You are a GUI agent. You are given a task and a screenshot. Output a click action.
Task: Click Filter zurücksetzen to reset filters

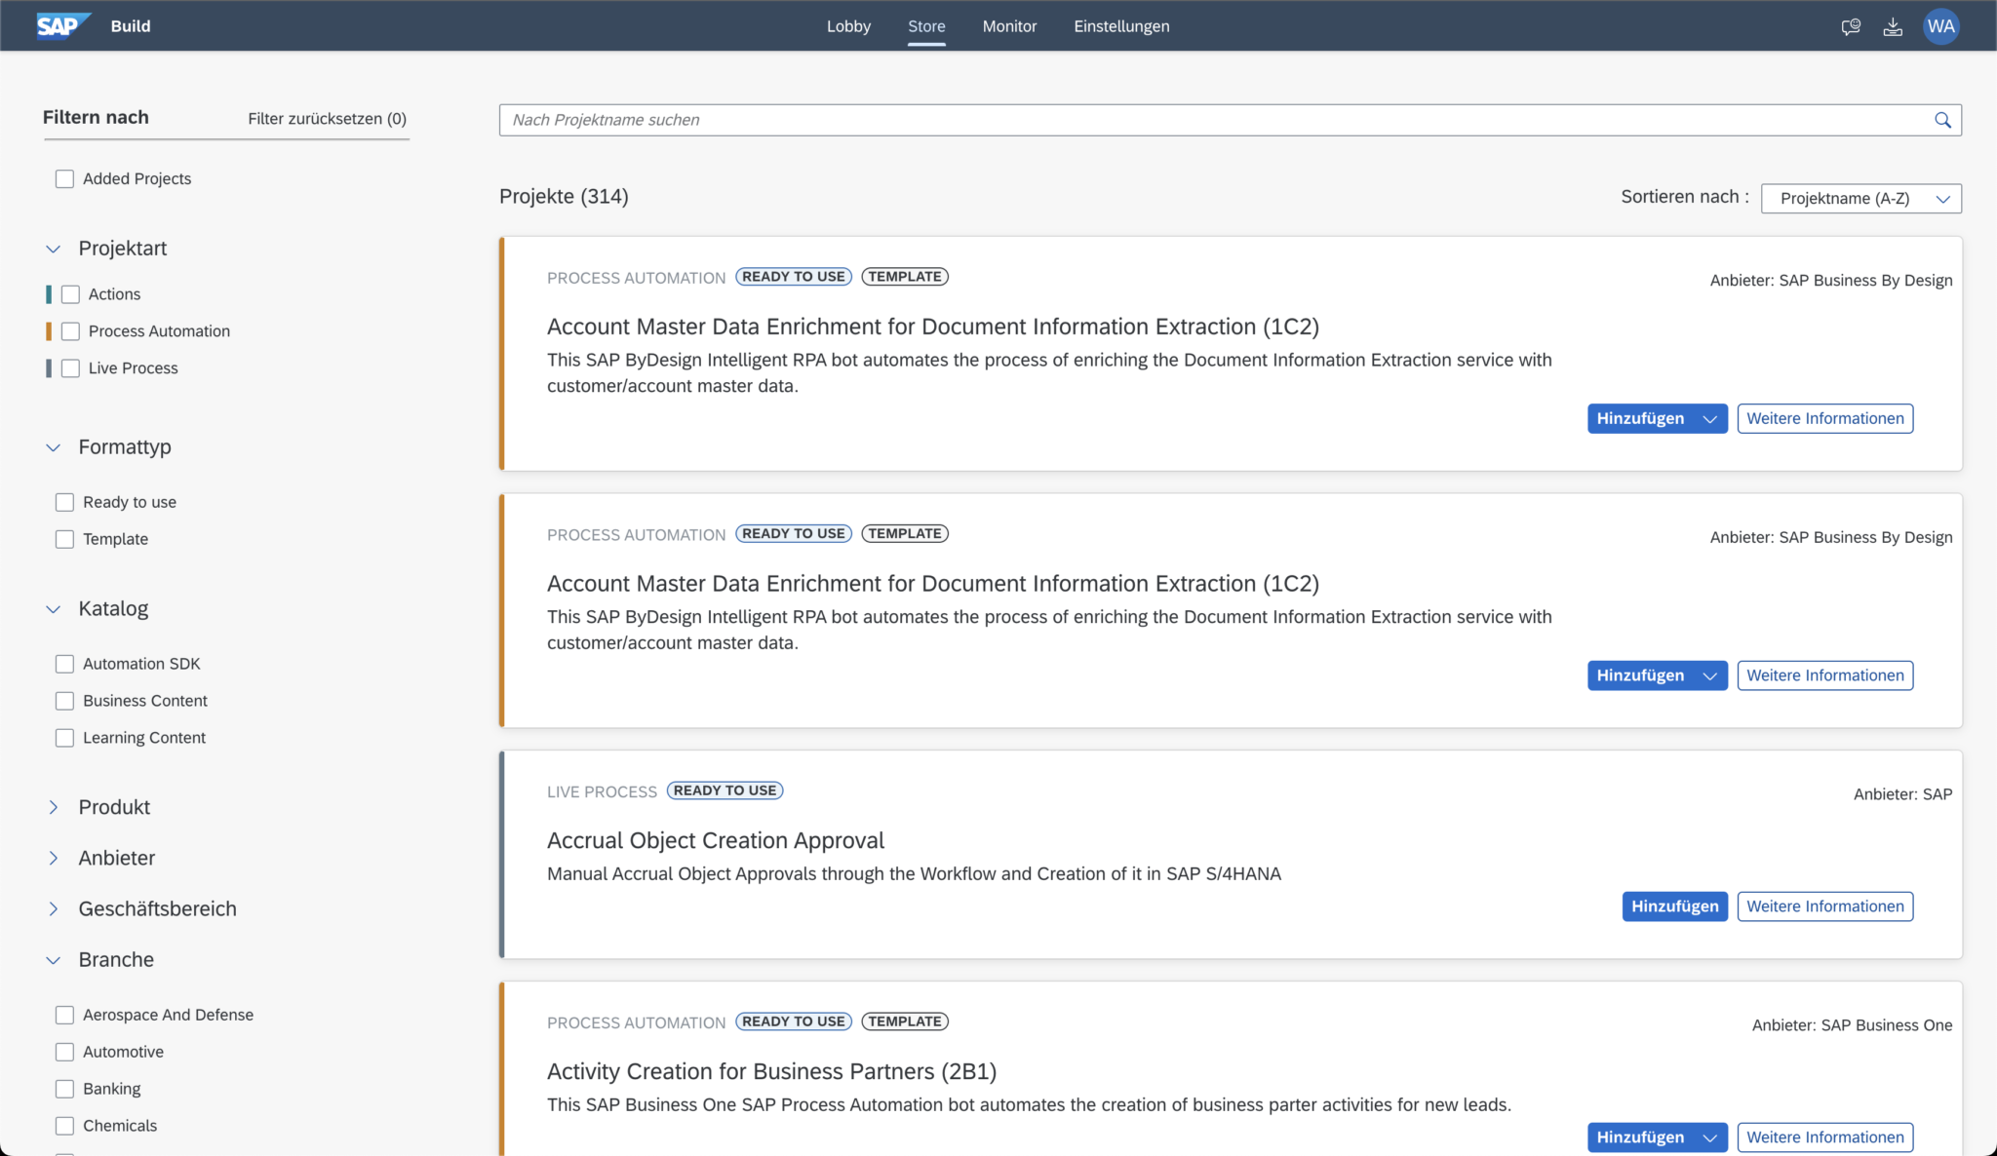(328, 118)
